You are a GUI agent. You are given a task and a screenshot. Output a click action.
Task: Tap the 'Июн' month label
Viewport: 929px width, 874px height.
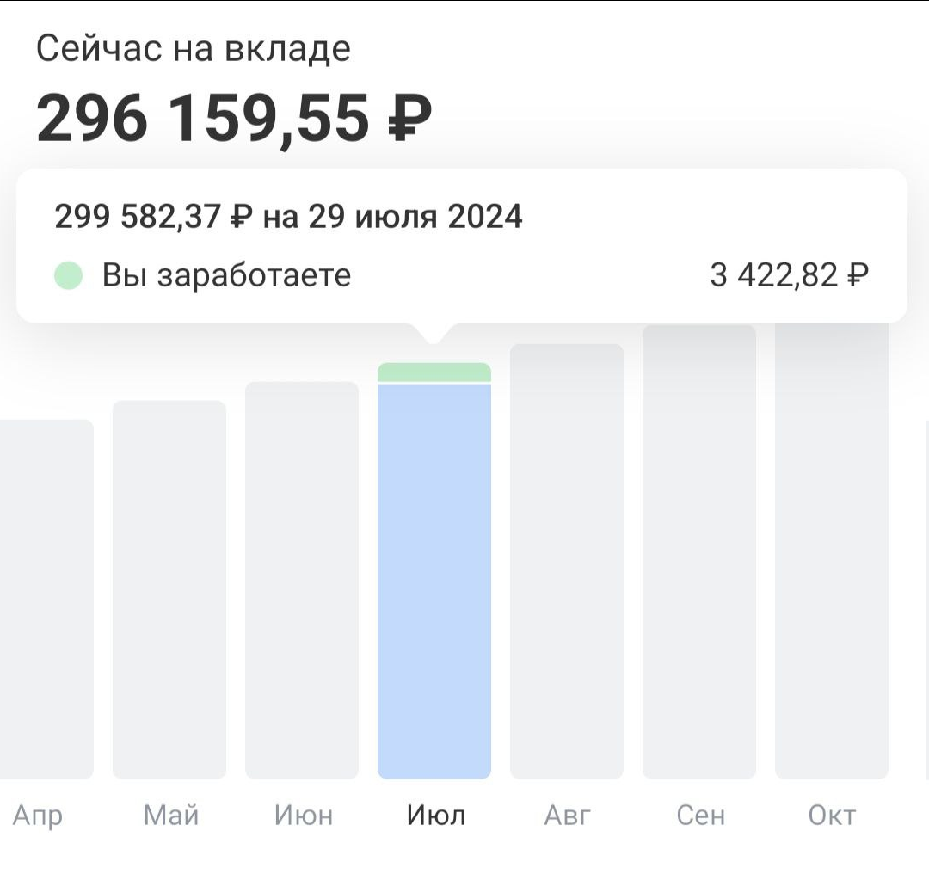304,815
